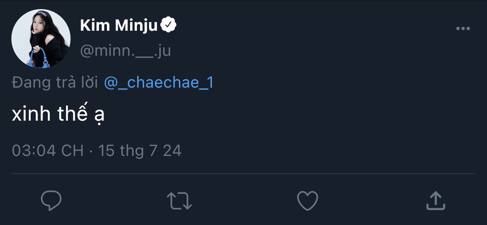Click the divider line above the action icons
This screenshot has height=225, width=487.
coord(243,174)
